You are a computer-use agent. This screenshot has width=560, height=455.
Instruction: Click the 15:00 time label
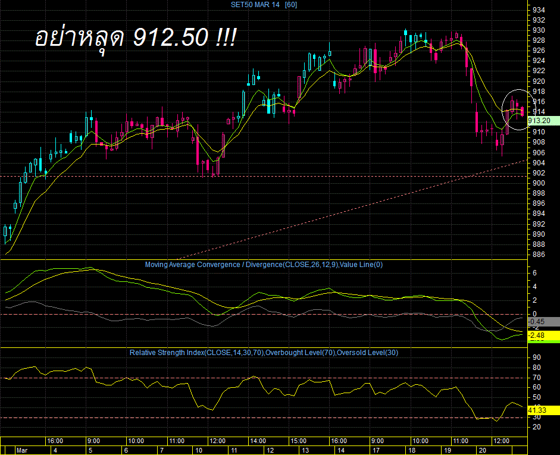(298, 441)
